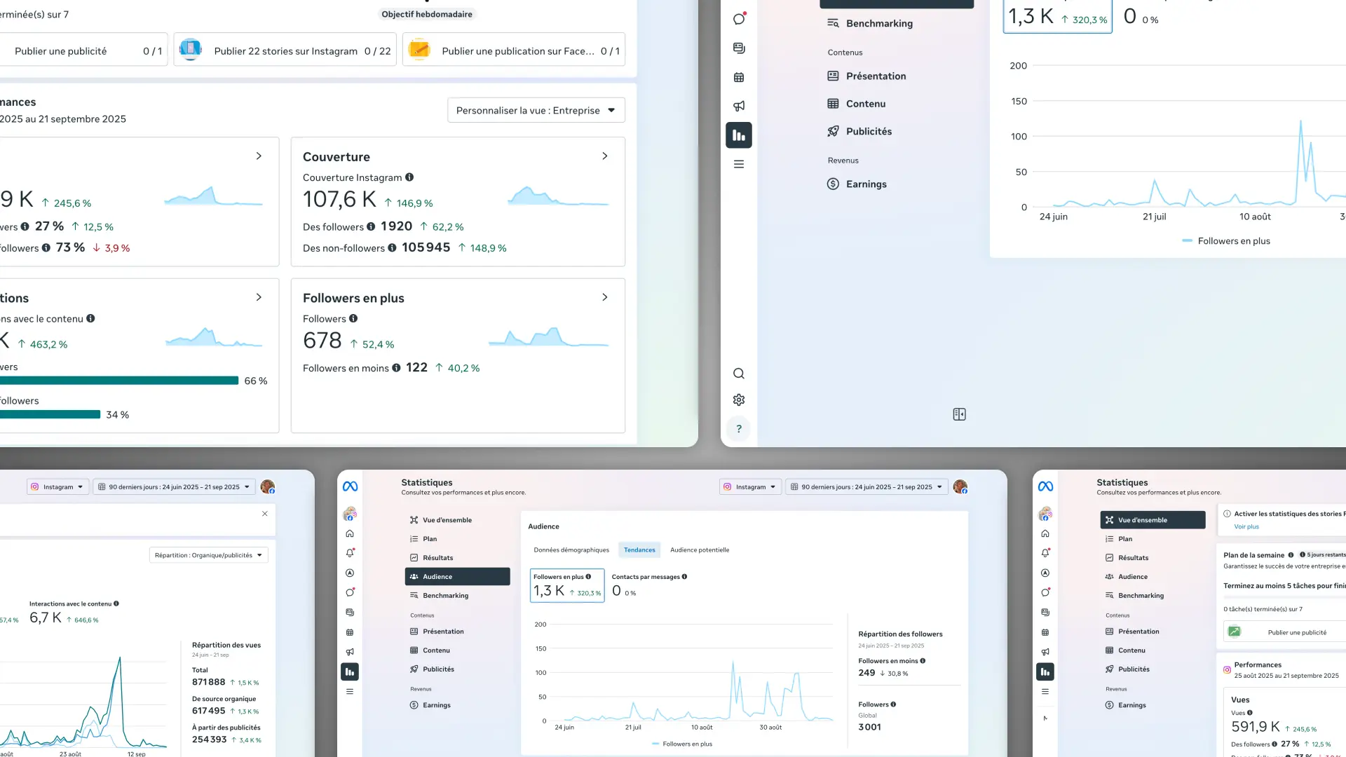The width and height of the screenshot is (1346, 757).
Task: Expand the Couverture card chevron
Action: [604, 156]
